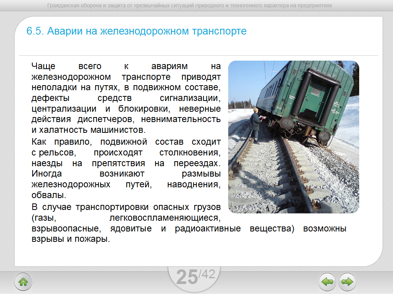Click the current slide number 25
Viewport: 393px width, 294px height.
pyautogui.click(x=187, y=277)
